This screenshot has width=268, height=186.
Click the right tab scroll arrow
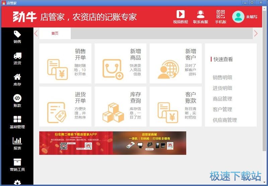click(256, 33)
